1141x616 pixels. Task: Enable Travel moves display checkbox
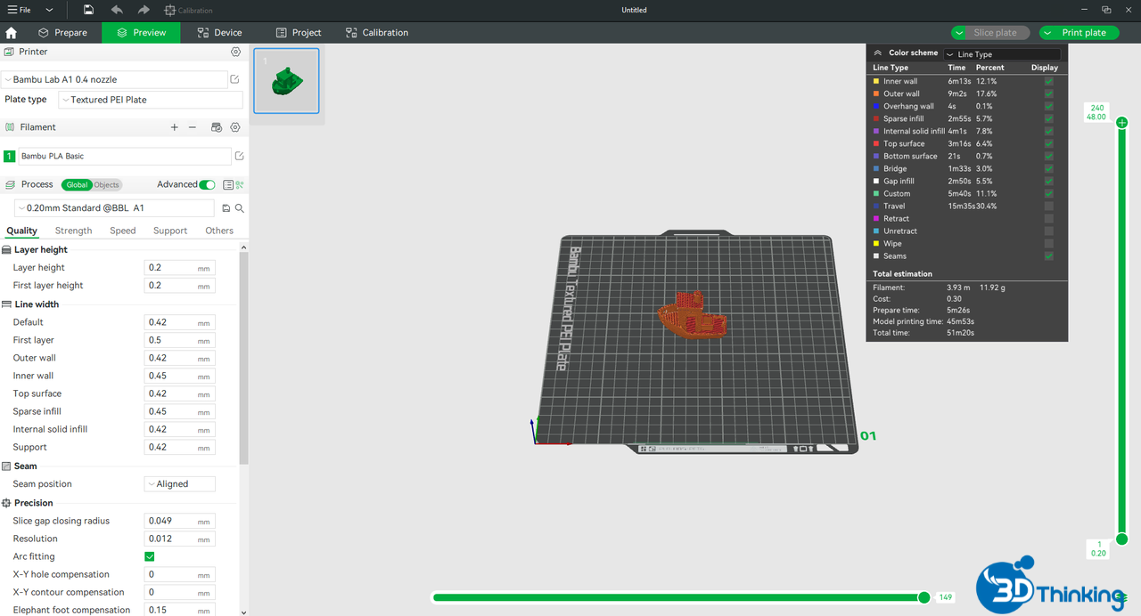pyautogui.click(x=1048, y=206)
